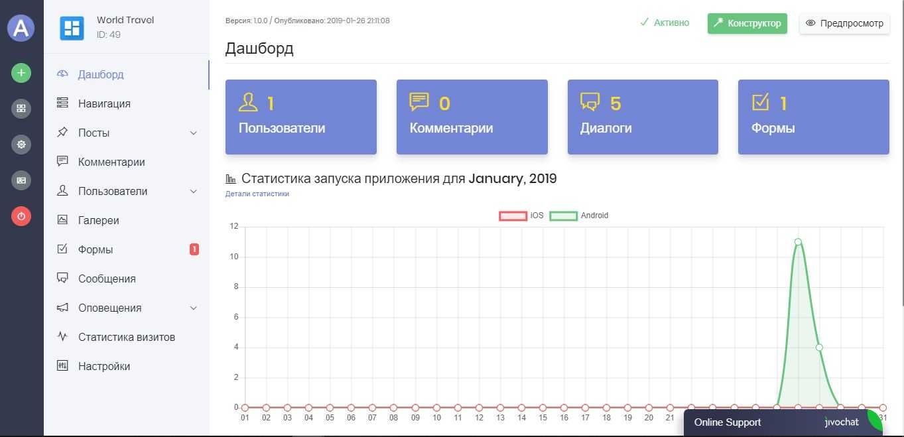Open the gear settings icon in left rail

pos(21,145)
